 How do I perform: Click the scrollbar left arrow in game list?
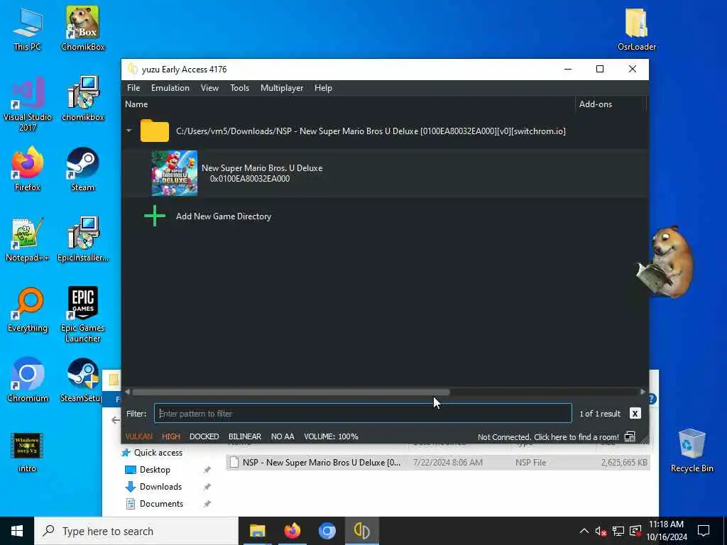pyautogui.click(x=128, y=392)
